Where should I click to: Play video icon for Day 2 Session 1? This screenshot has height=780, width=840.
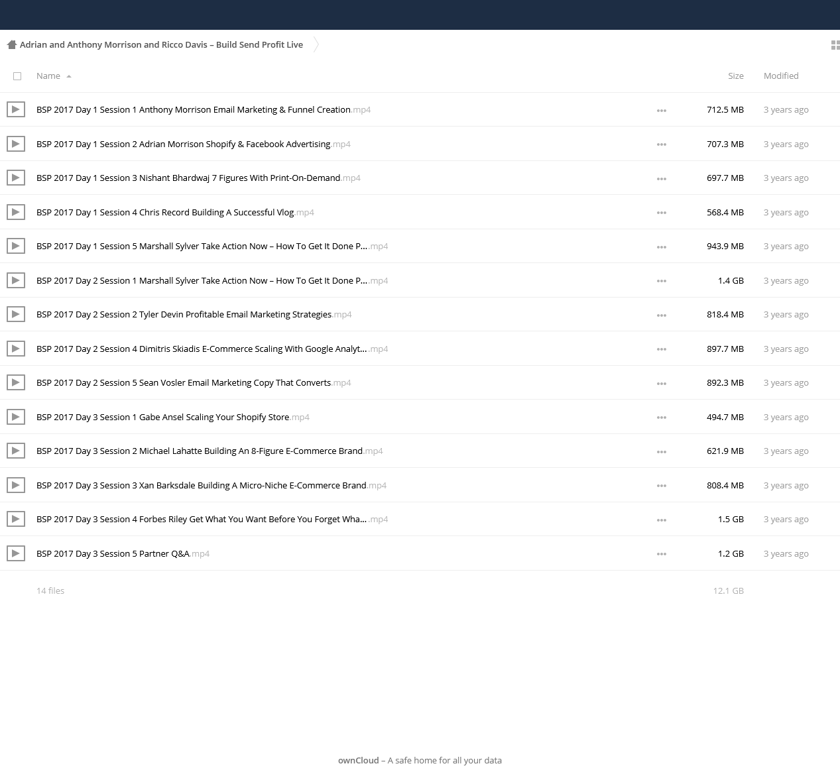coord(16,280)
